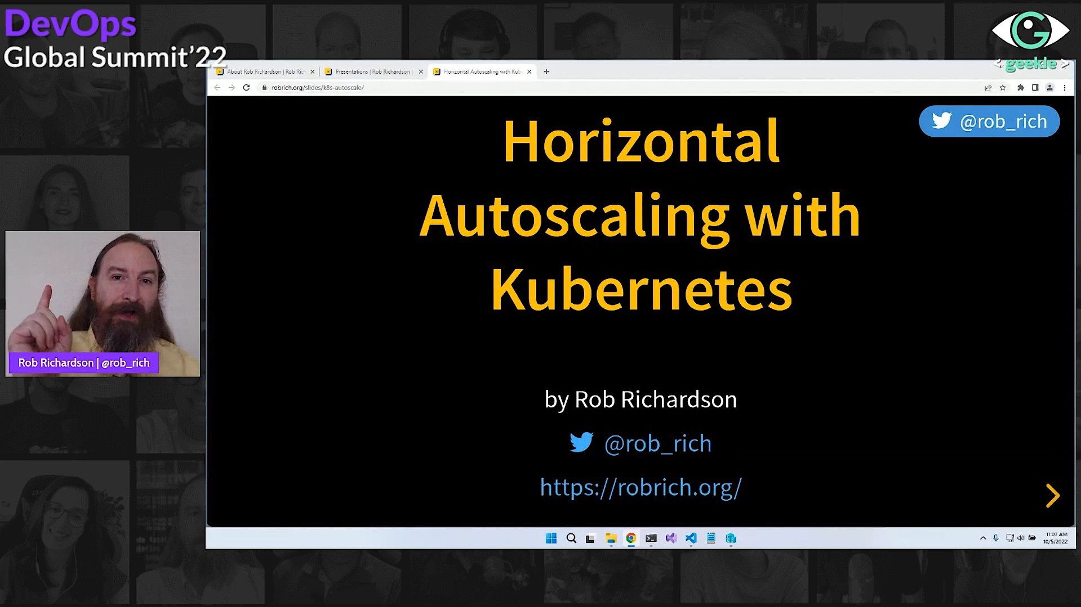1081x607 pixels.
Task: Click the site padlock icon
Action: point(264,88)
